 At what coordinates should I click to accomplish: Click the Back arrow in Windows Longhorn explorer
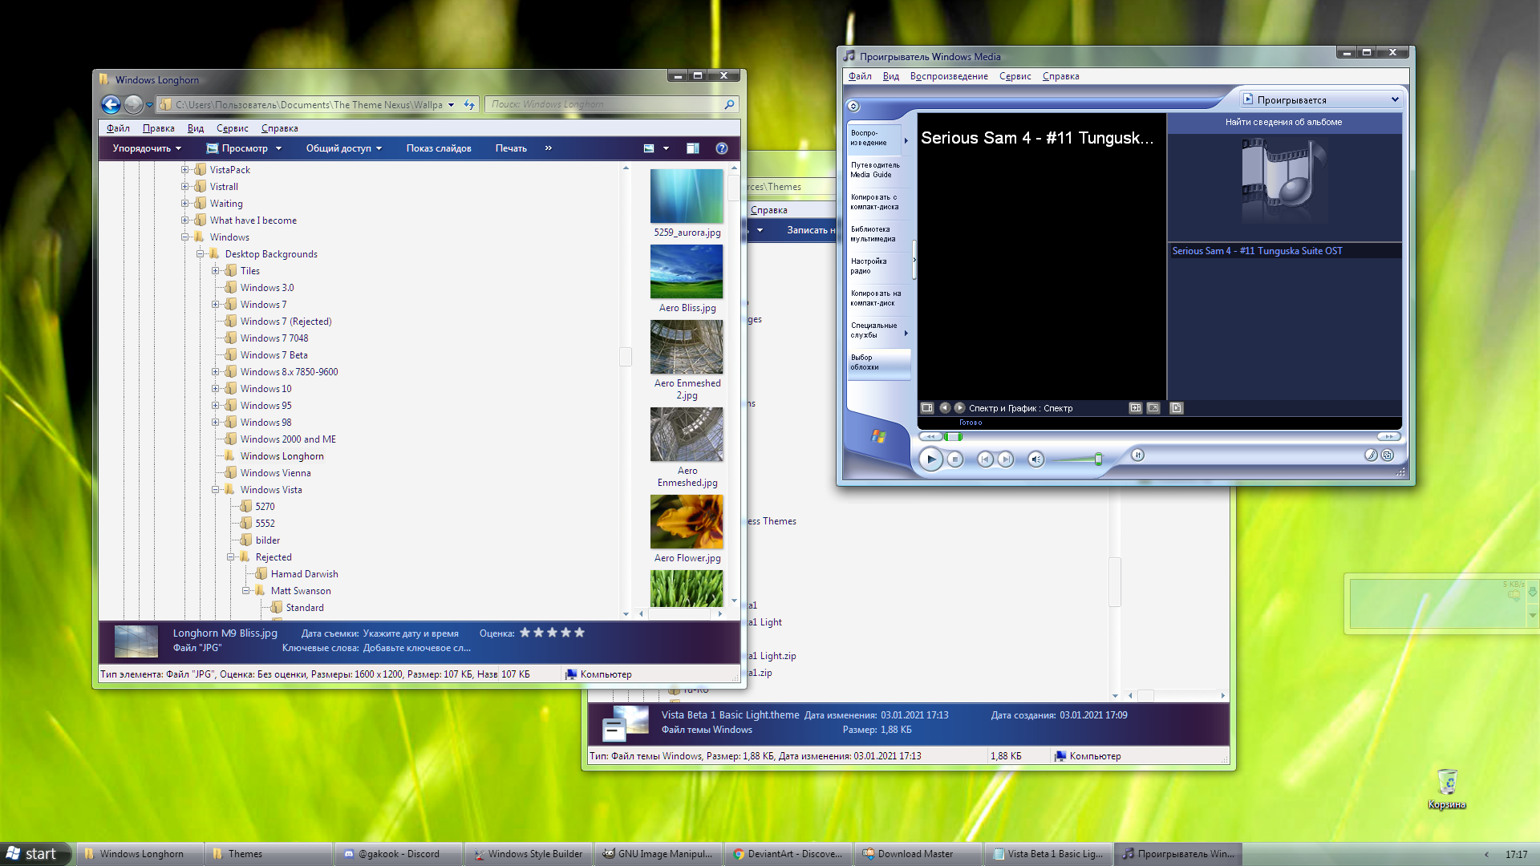[x=111, y=104]
